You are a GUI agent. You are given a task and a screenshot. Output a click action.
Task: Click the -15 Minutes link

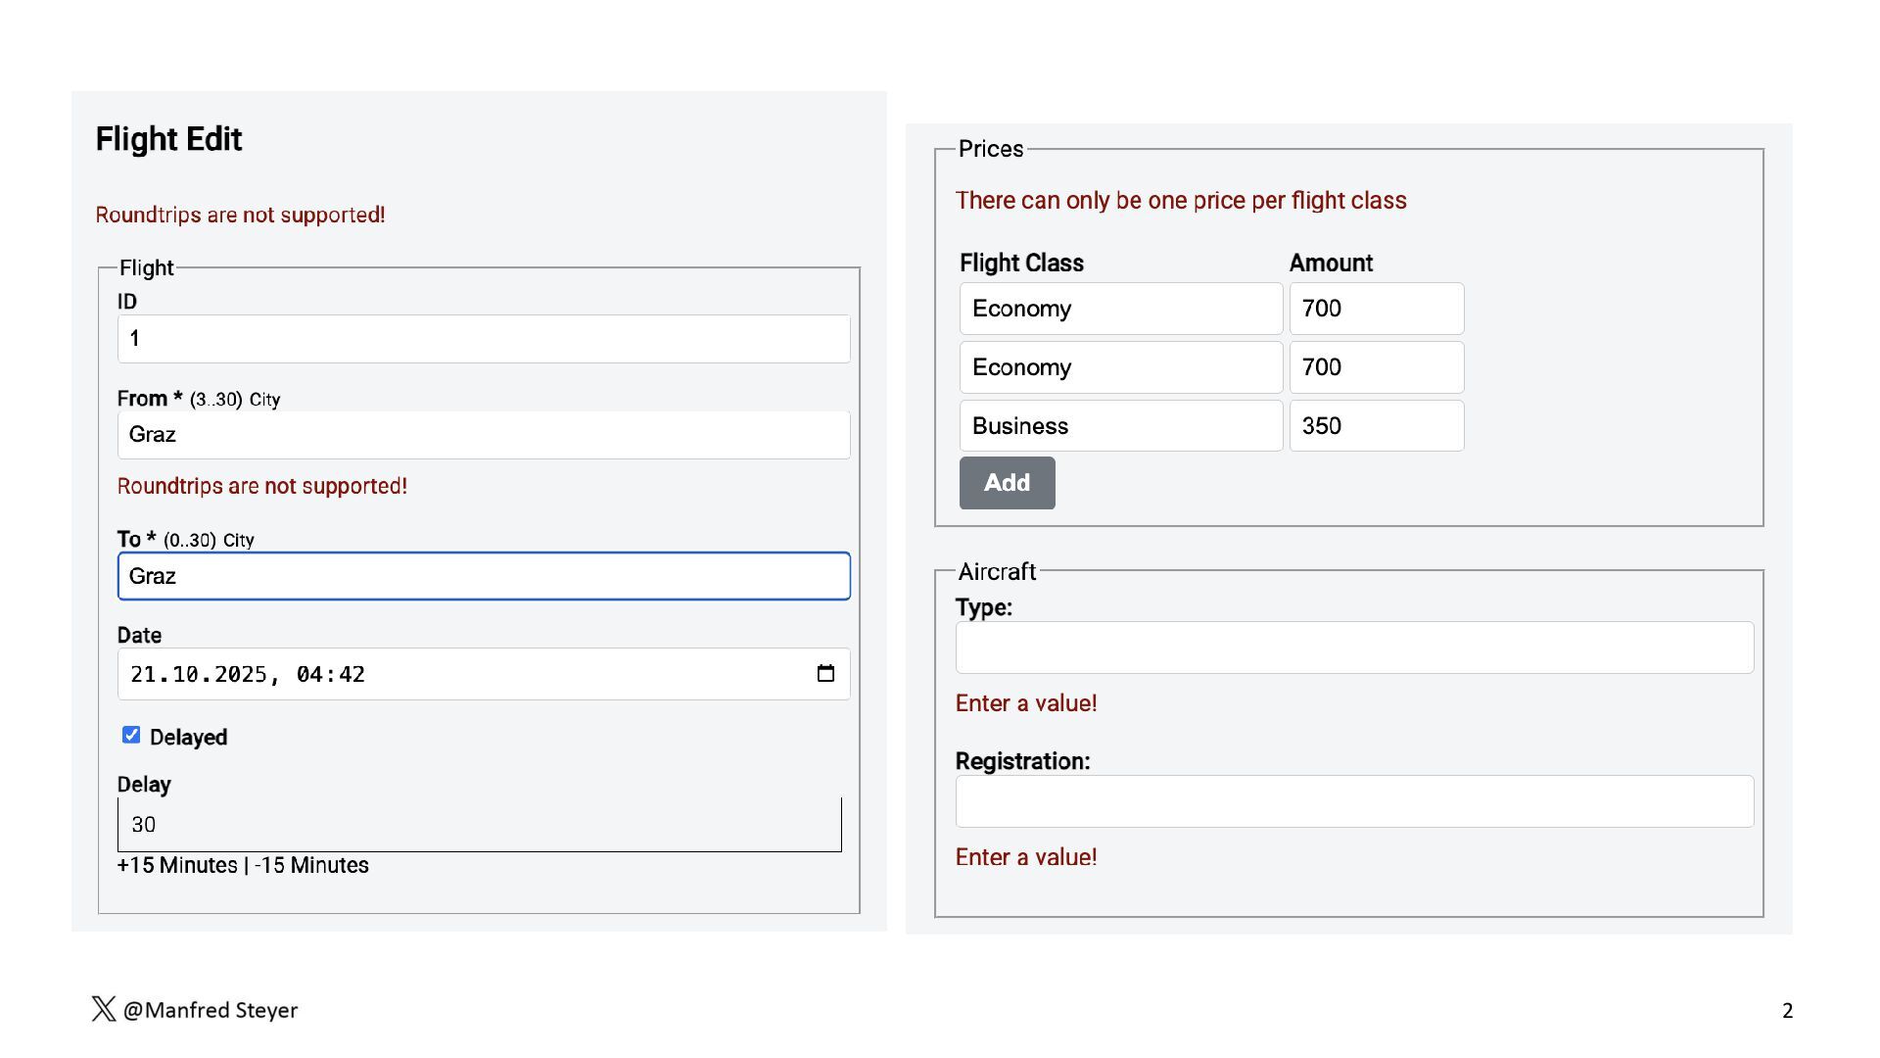pyautogui.click(x=311, y=866)
